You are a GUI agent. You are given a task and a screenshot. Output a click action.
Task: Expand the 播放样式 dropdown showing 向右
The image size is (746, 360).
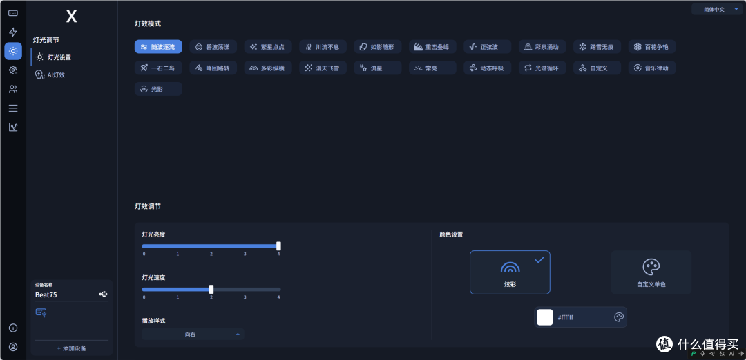193,334
